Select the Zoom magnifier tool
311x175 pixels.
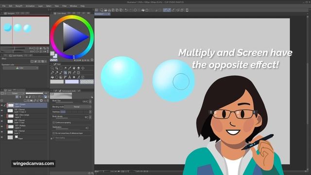[x=52, y=68]
